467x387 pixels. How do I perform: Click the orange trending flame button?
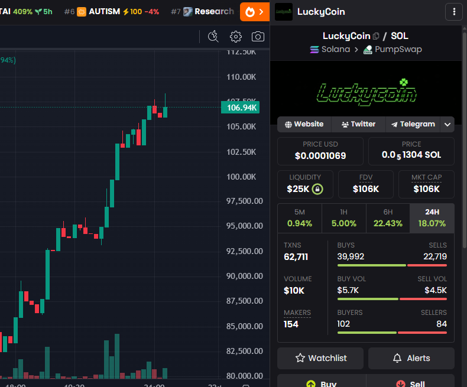coord(255,12)
